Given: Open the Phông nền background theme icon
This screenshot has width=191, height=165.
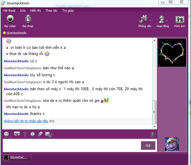Looking at the screenshot, I should tap(144, 19).
